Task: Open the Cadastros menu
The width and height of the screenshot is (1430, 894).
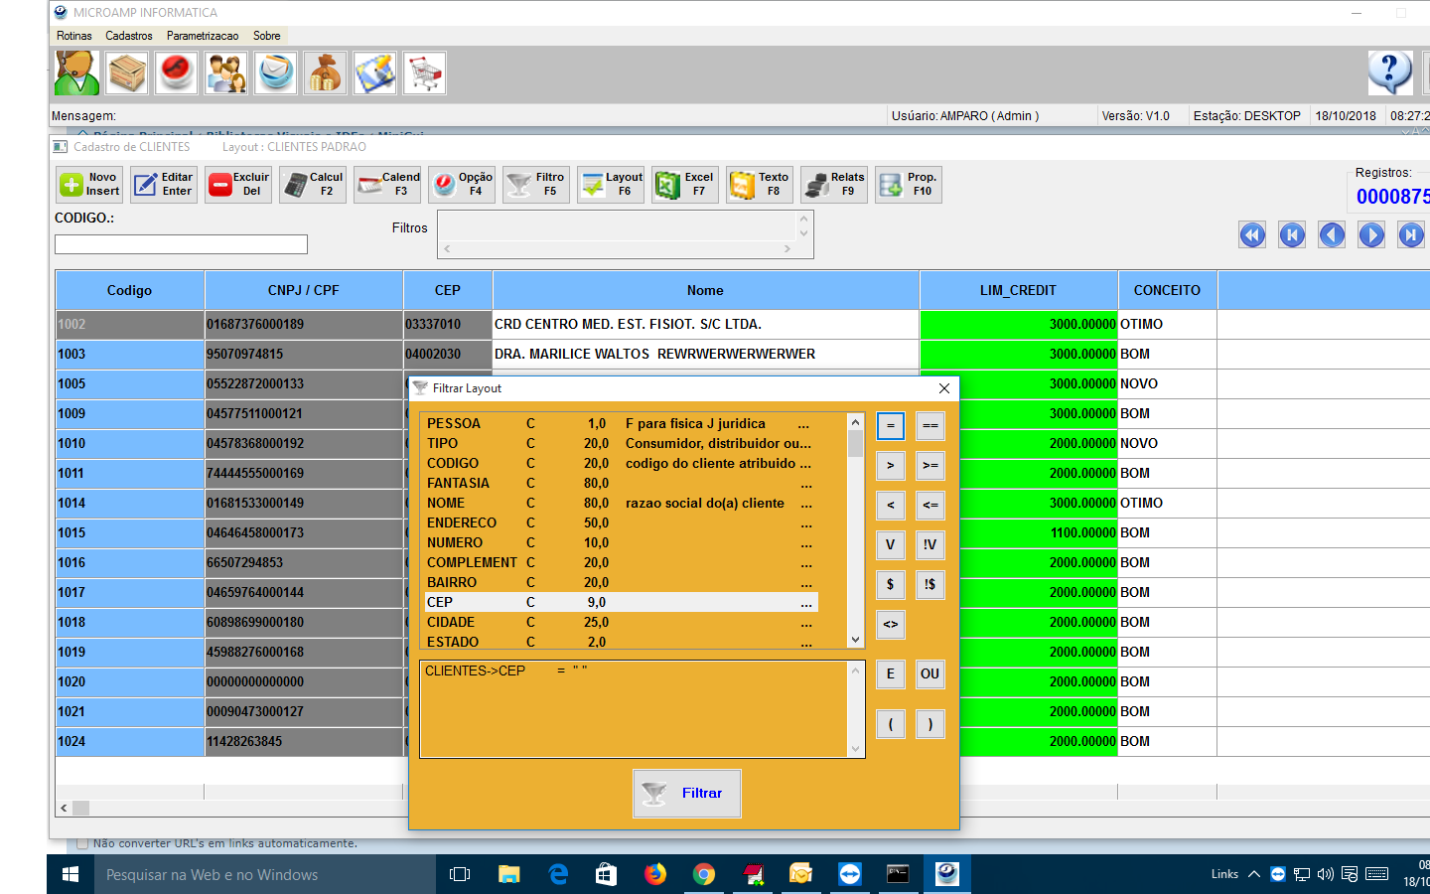Action: point(129,36)
